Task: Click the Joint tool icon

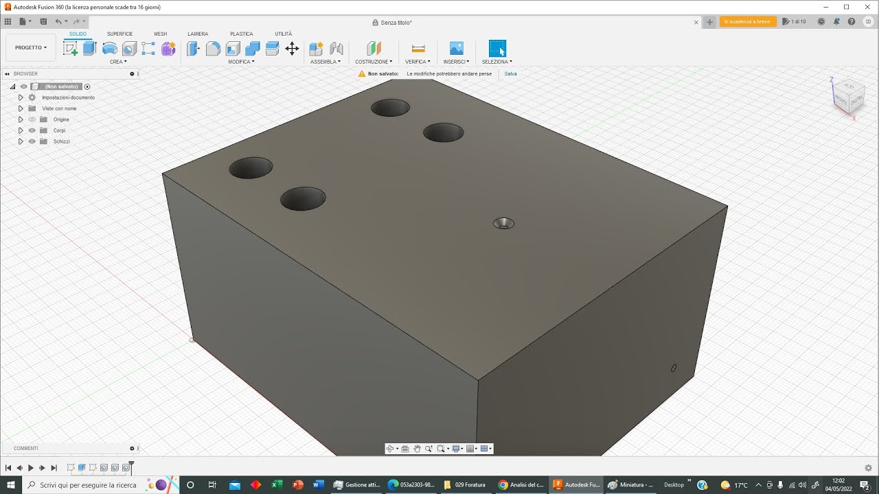Action: tap(336, 49)
